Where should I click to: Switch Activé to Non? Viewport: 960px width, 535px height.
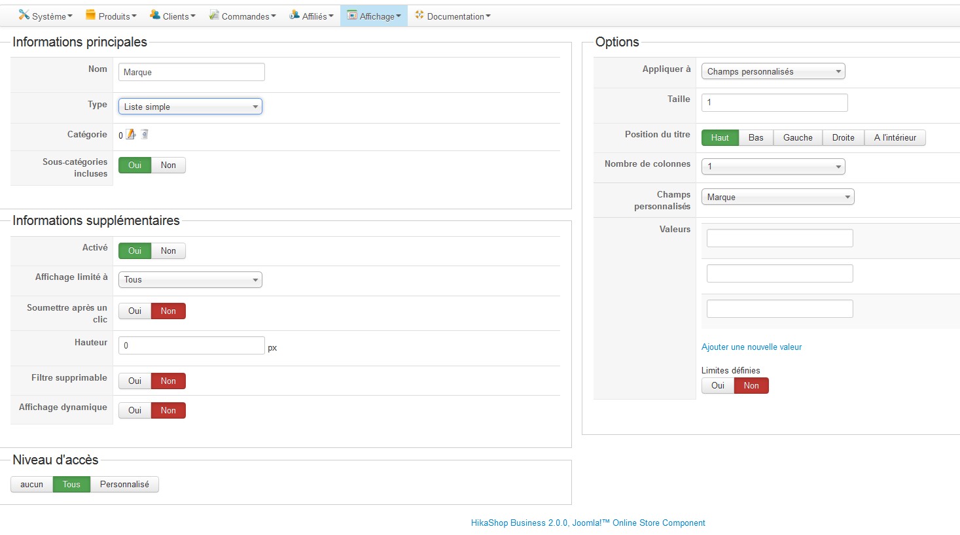click(x=168, y=251)
